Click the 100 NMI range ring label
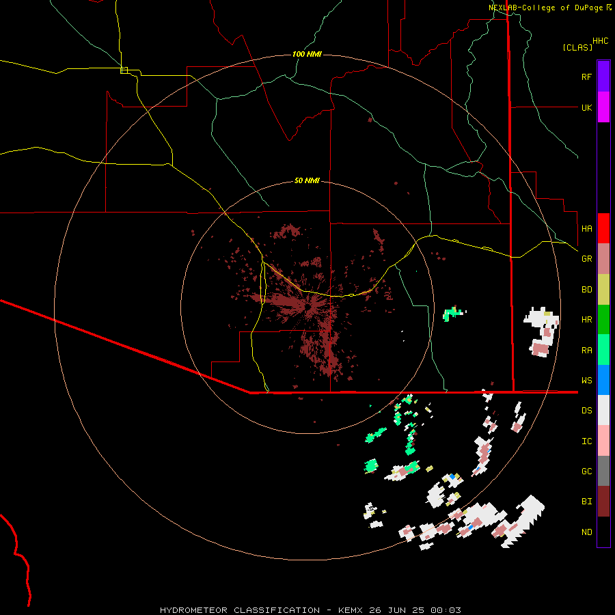Viewport: 615px width, 615px height. click(307, 54)
